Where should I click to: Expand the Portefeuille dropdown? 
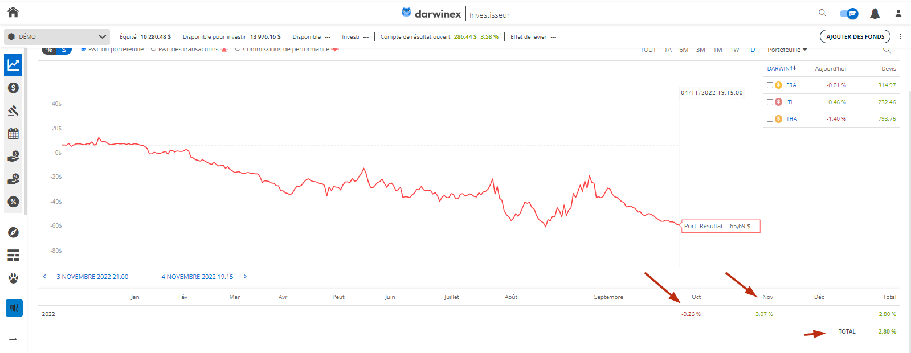coord(787,50)
